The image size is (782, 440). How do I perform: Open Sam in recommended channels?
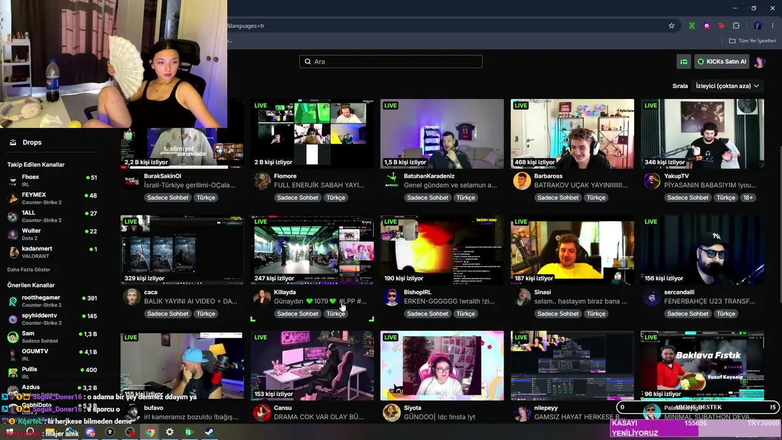(53, 337)
